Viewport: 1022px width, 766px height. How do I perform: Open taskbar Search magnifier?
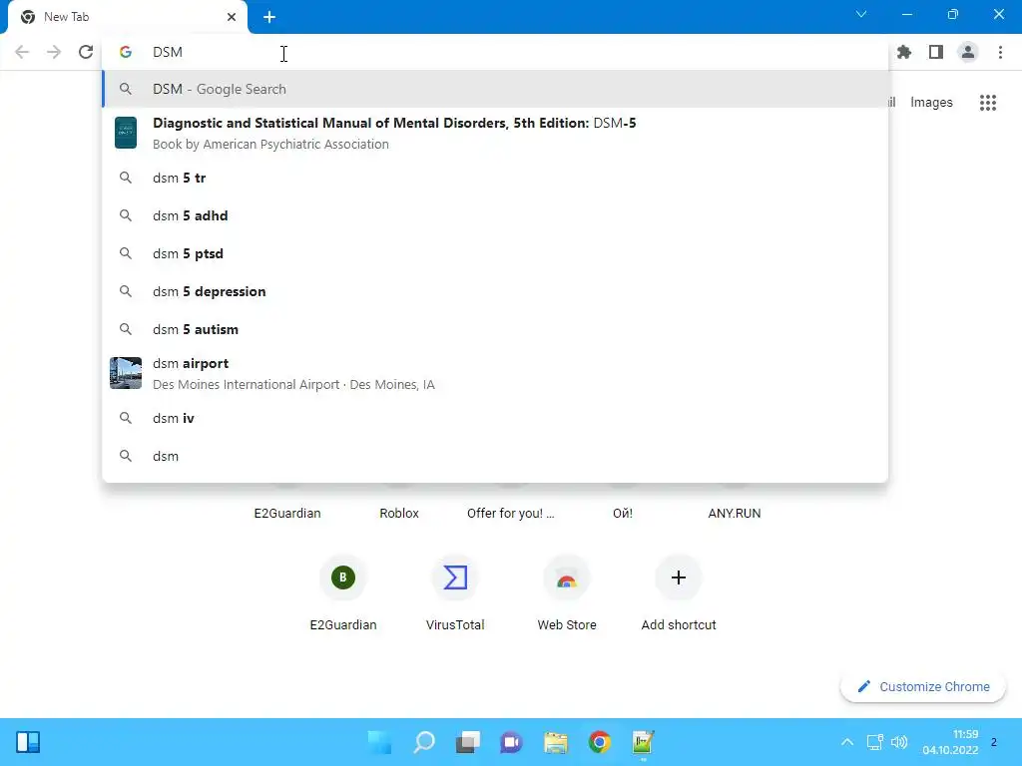tap(423, 742)
